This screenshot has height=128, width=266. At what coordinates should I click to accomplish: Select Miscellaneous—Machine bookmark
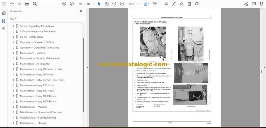tap(33, 107)
